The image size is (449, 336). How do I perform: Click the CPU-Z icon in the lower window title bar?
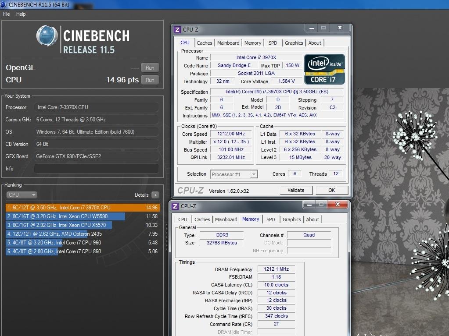click(175, 206)
